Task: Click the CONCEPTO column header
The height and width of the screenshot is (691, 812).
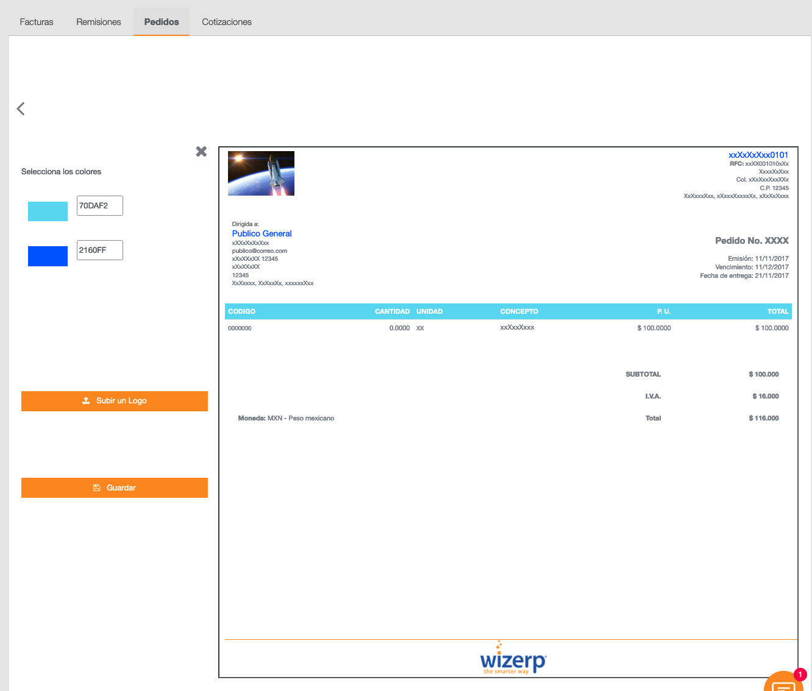Action: click(x=519, y=311)
